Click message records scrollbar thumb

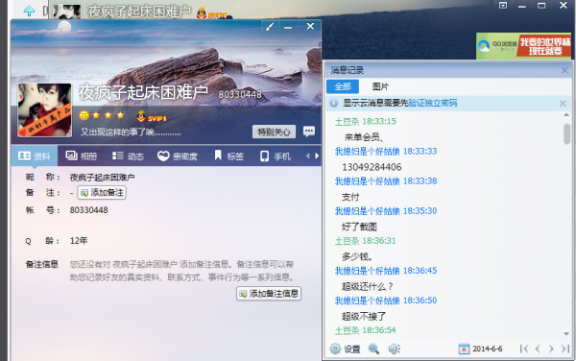tap(566, 133)
